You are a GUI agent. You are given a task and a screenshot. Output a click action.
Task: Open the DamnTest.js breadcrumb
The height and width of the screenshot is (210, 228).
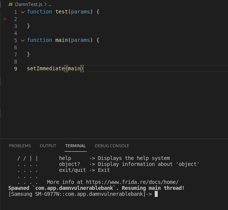(28, 4)
